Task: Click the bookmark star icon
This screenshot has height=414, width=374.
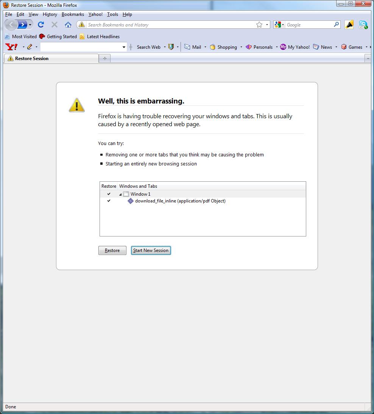Action: 259,25
